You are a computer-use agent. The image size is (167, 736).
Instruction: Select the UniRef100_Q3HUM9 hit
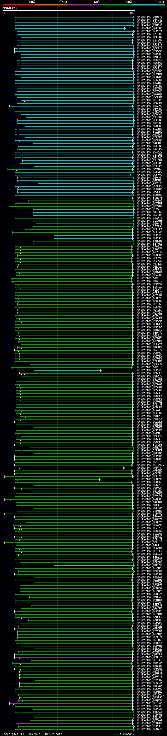tap(150, 425)
